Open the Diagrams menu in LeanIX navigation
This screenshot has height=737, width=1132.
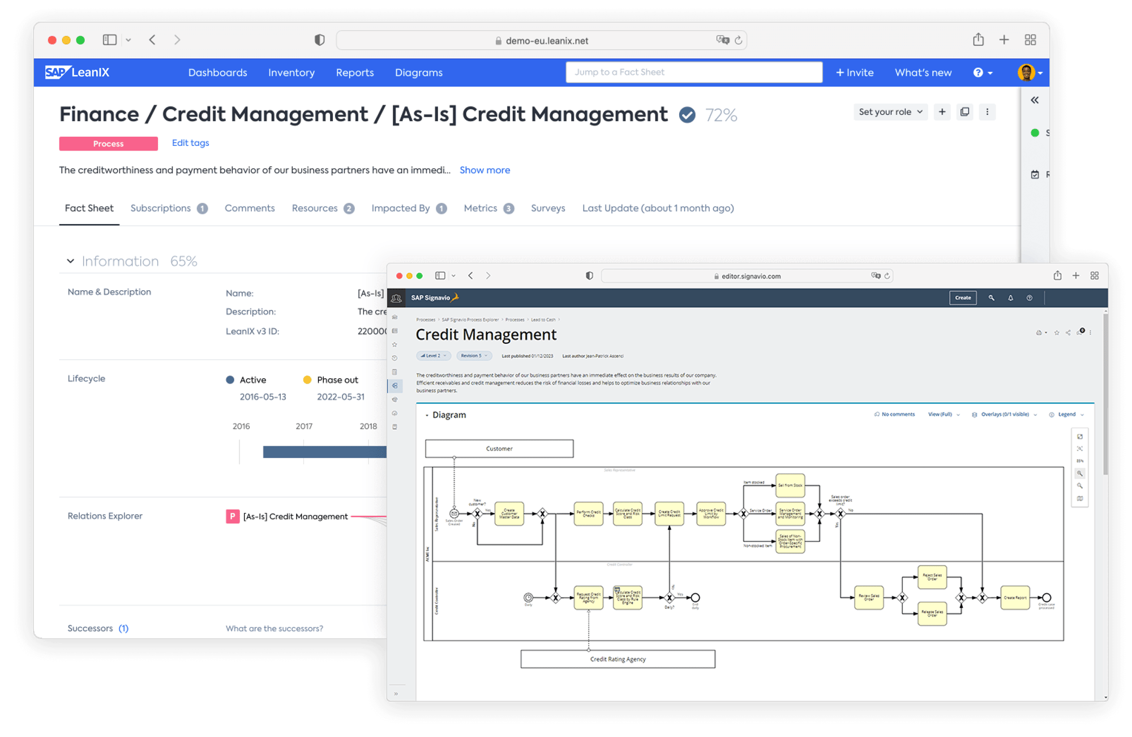point(418,72)
